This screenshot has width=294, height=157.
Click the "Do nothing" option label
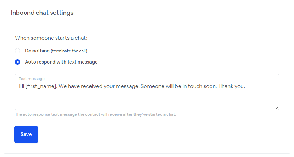point(37,51)
